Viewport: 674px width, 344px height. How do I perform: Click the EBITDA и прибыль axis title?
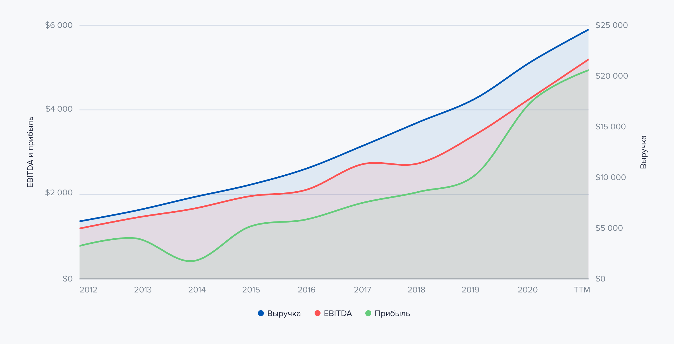point(30,152)
